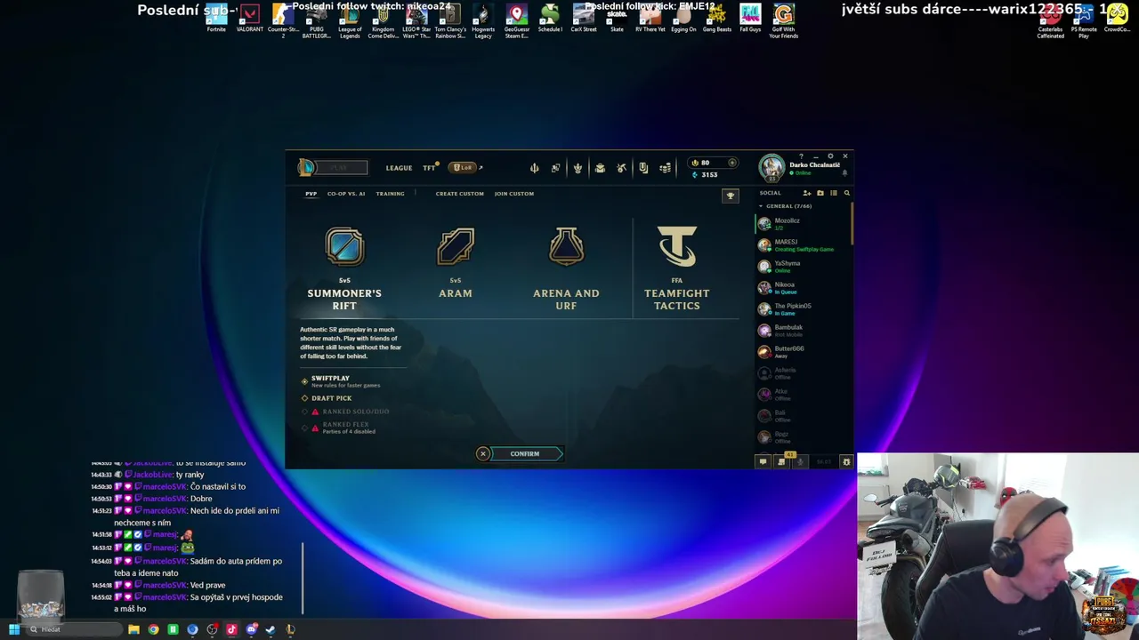Select the Draft Pick queue option
Screen dimensions: 1139x640
[331, 398]
